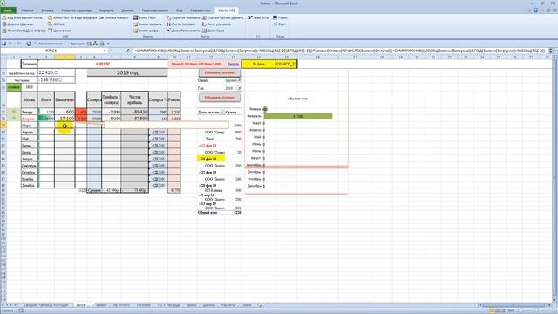This screenshot has height=314, width=558.
Task: Click the Гориз window arrangement icon
Action: click(276, 17)
